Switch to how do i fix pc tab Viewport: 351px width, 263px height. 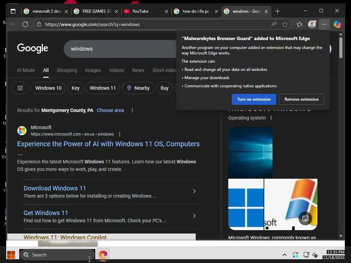click(196, 11)
